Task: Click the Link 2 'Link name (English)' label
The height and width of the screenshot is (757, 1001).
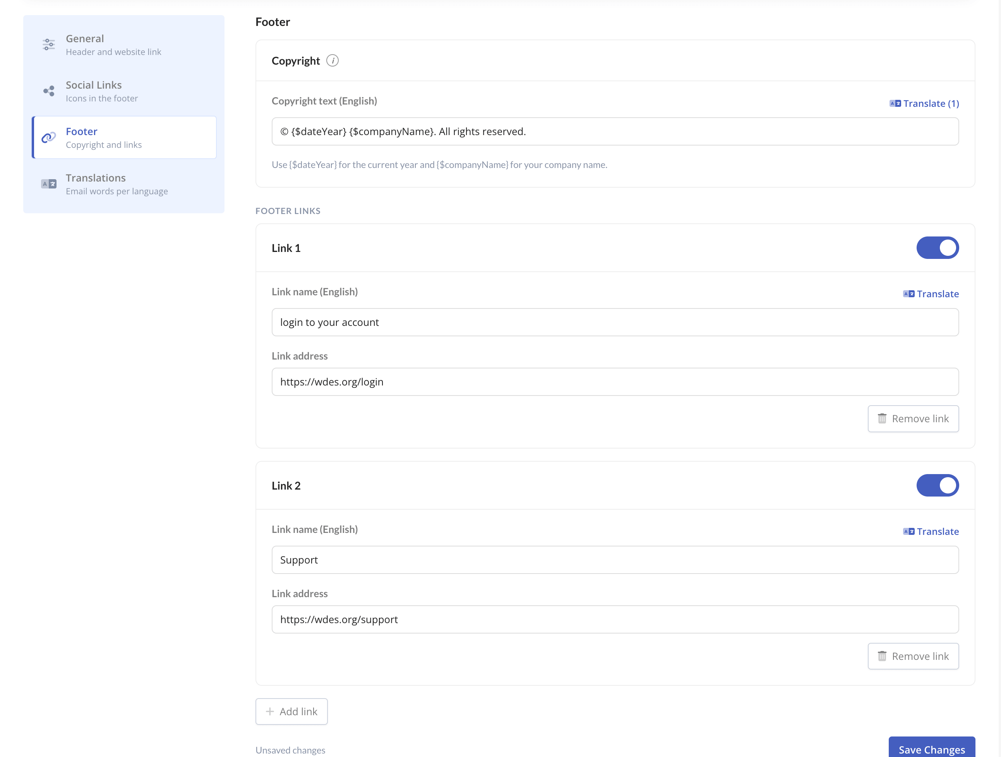Action: (x=315, y=529)
